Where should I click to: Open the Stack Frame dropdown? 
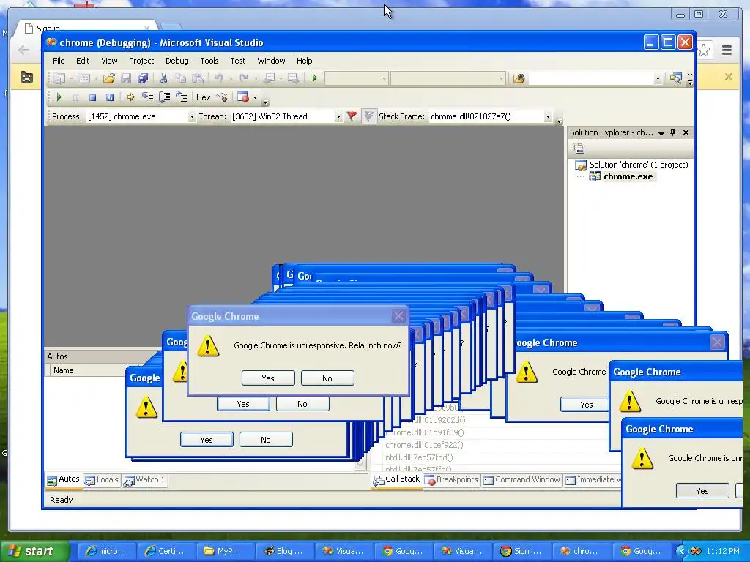click(x=548, y=116)
